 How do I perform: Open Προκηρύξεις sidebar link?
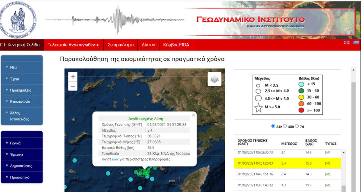pos(21,90)
